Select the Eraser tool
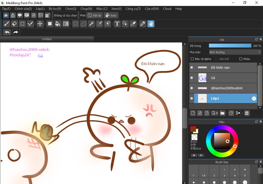Screen dimensions: 263x184 (x=14, y=24)
